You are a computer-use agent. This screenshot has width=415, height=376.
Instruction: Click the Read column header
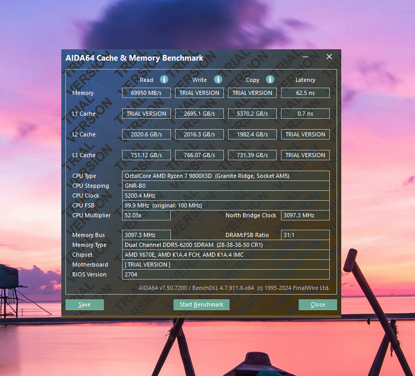tap(146, 80)
